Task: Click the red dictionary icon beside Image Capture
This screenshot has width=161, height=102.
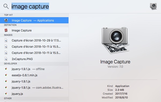Action: [x=6, y=30]
